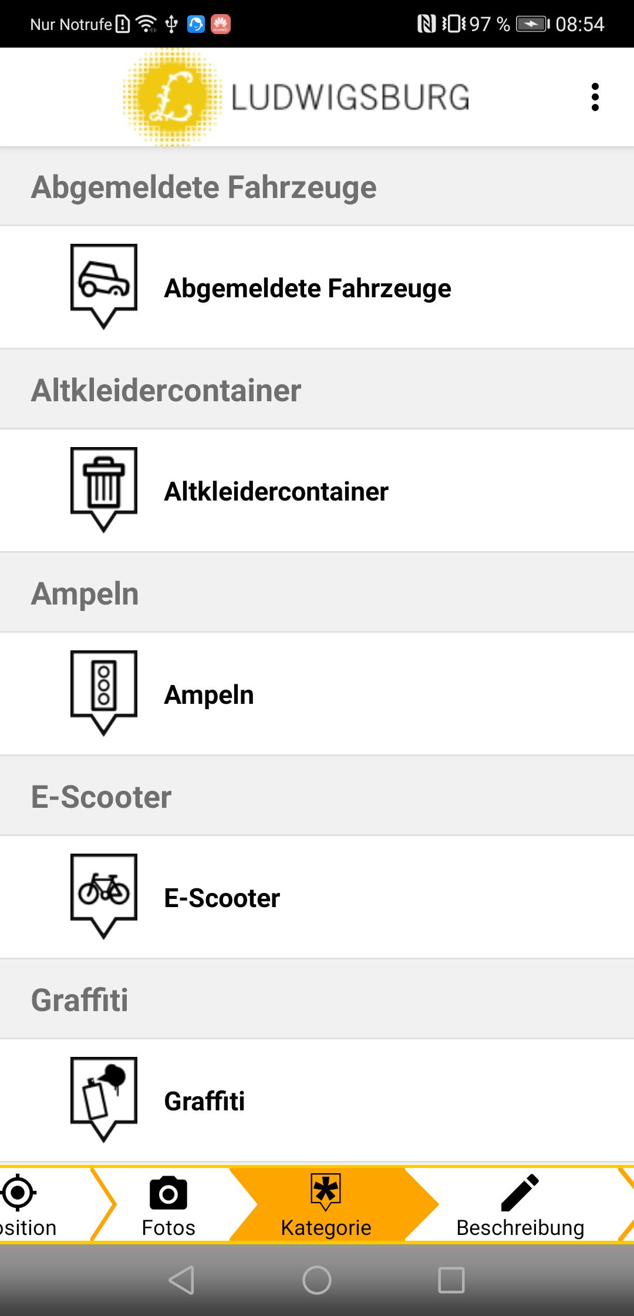Select the Altkleidercontainer list entry
Image resolution: width=634 pixels, height=1316 pixels.
click(x=317, y=491)
